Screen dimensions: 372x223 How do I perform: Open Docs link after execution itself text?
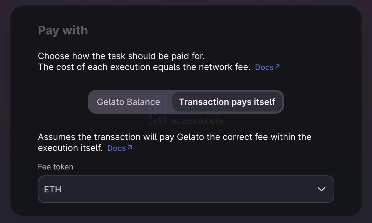pos(116,148)
